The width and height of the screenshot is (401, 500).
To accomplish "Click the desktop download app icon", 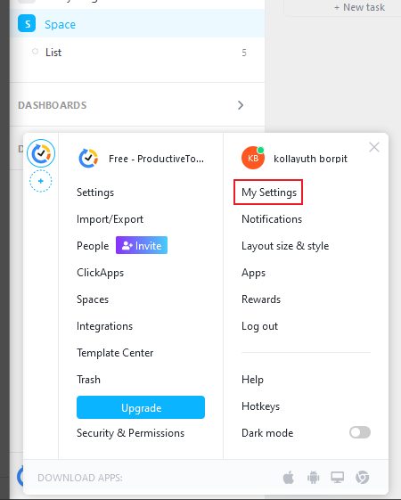I will pyautogui.click(x=337, y=478).
